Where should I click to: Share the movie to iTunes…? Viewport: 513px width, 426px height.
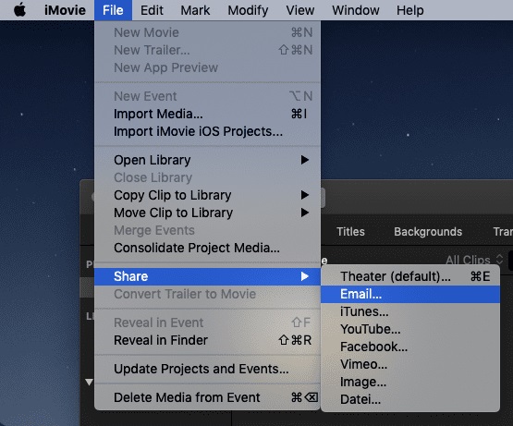(x=410, y=311)
